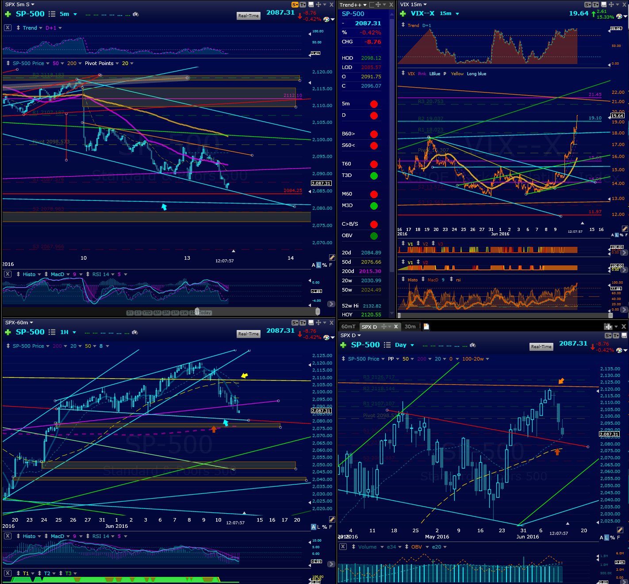Click the VIX--X symbol name in VIX chart
This screenshot has width=629, height=584.
[422, 14]
